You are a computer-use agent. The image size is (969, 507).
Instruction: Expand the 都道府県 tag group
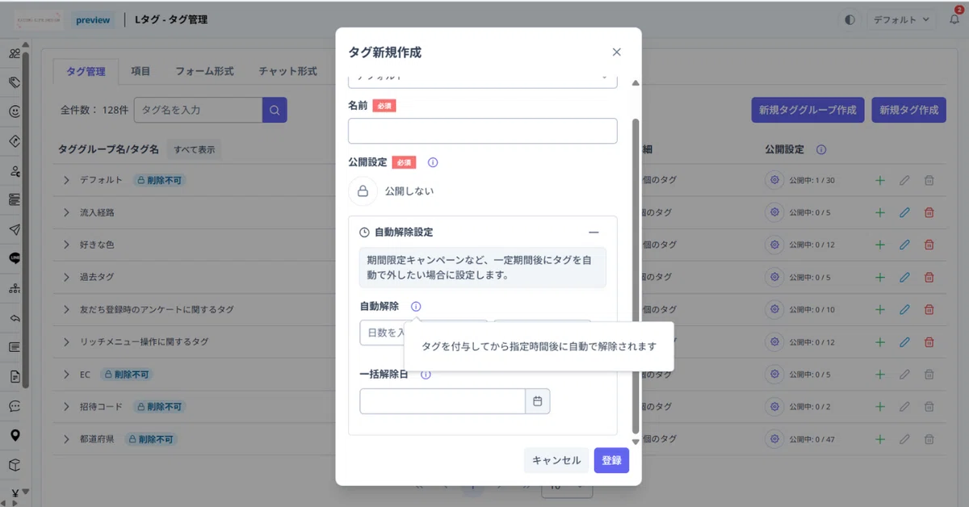67,439
